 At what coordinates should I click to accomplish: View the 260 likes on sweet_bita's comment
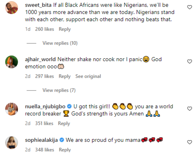point(45,29)
